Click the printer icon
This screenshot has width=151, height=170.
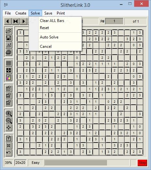click(x=9, y=52)
